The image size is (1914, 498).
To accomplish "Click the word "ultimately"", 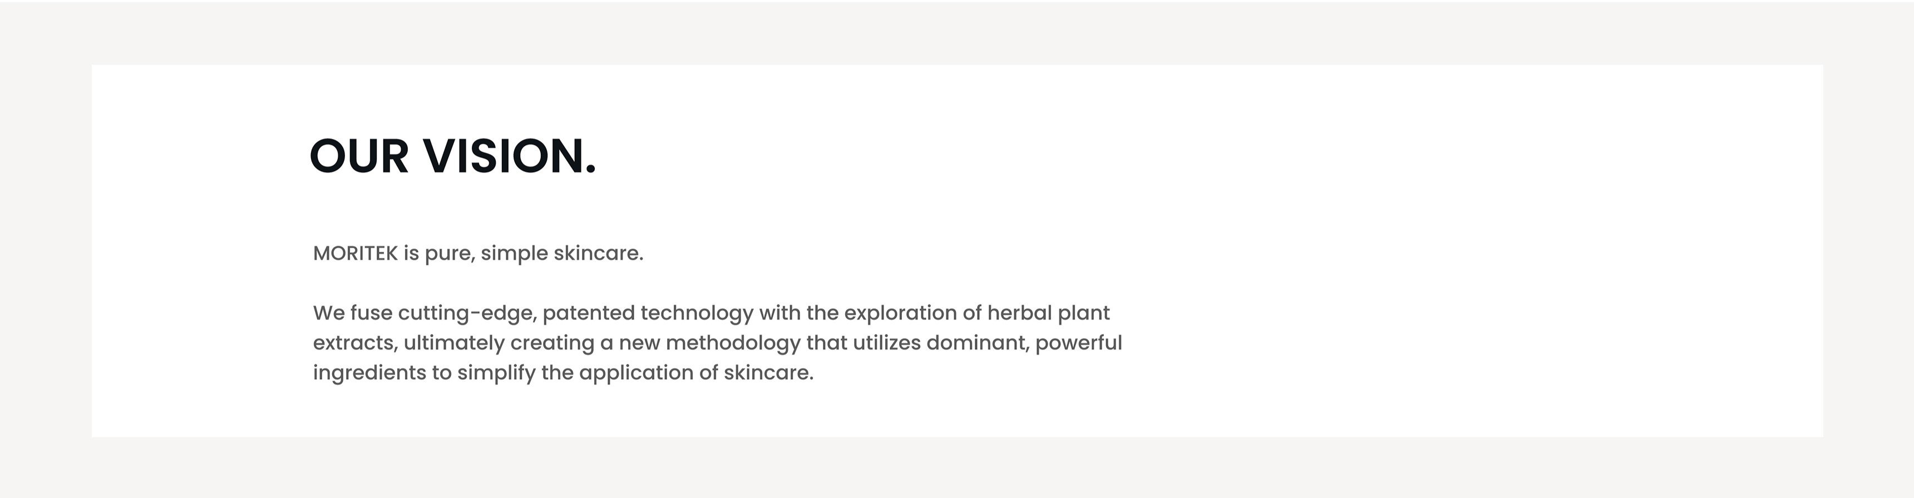I will click(x=453, y=343).
